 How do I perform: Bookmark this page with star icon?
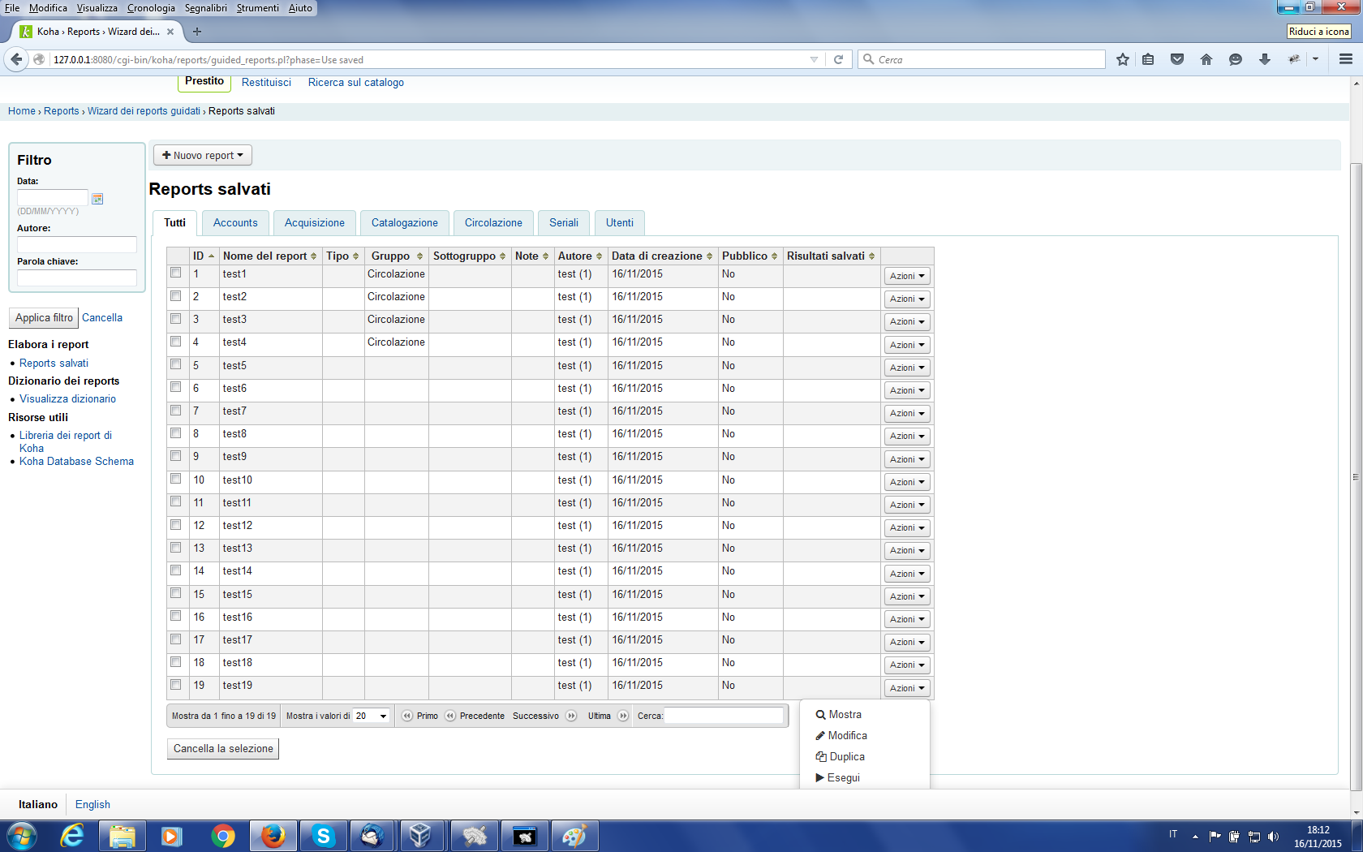pos(1122,59)
